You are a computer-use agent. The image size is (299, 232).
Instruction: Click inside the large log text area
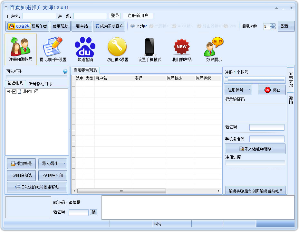tap(198, 208)
